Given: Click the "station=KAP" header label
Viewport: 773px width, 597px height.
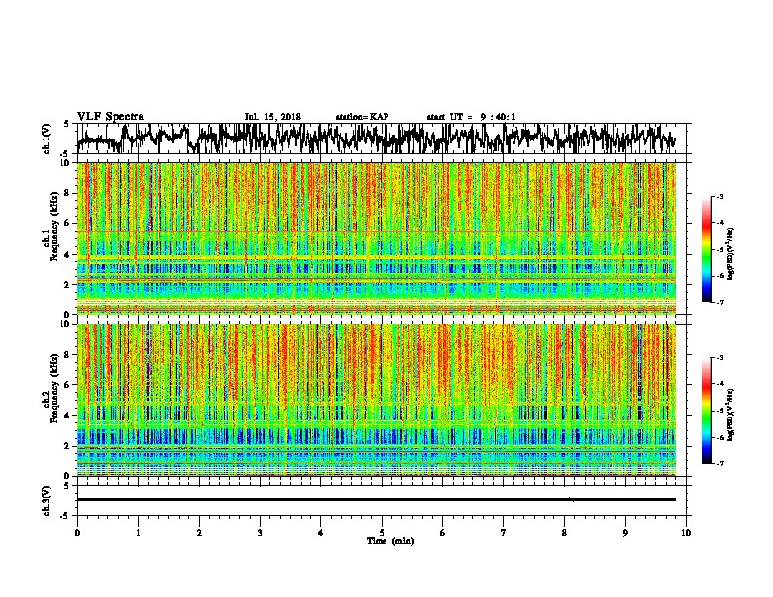Looking at the screenshot, I should [x=362, y=117].
